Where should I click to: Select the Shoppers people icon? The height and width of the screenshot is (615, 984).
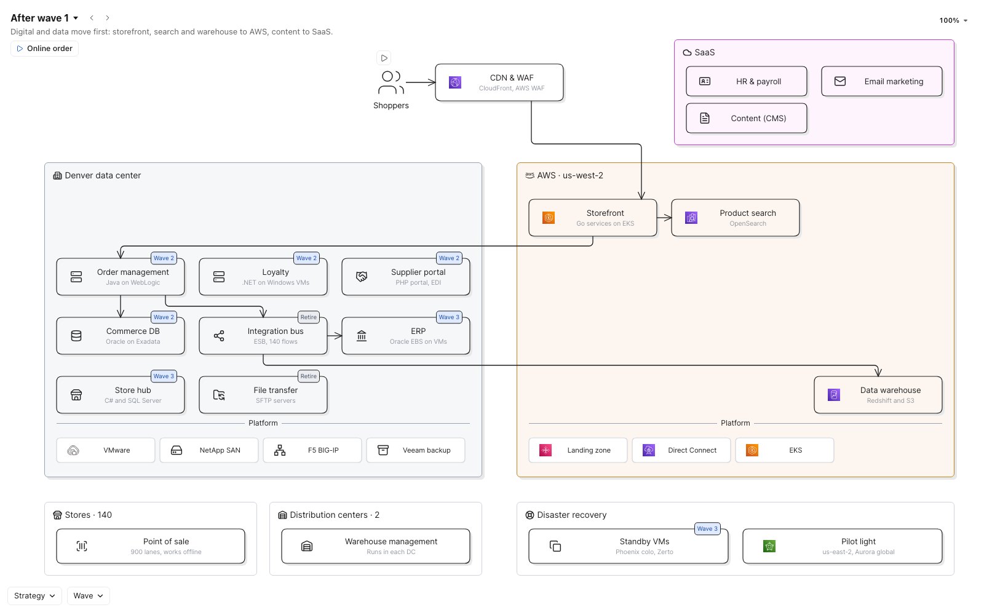(x=391, y=82)
